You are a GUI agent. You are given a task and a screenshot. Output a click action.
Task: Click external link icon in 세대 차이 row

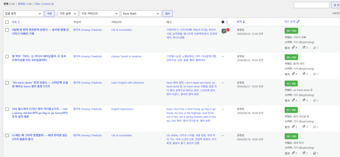pos(304,153)
